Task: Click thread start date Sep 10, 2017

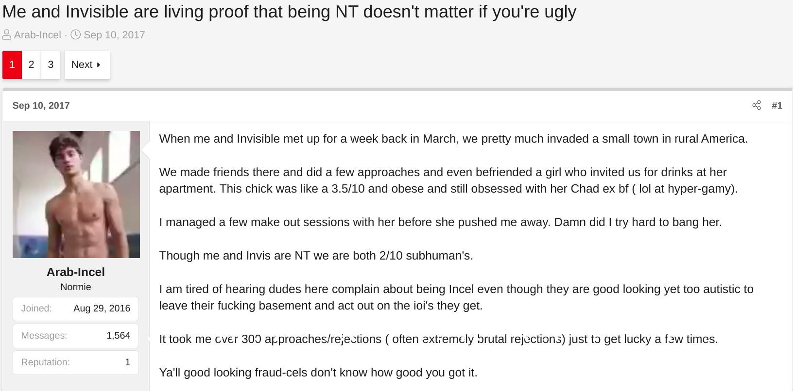Action: tap(114, 35)
